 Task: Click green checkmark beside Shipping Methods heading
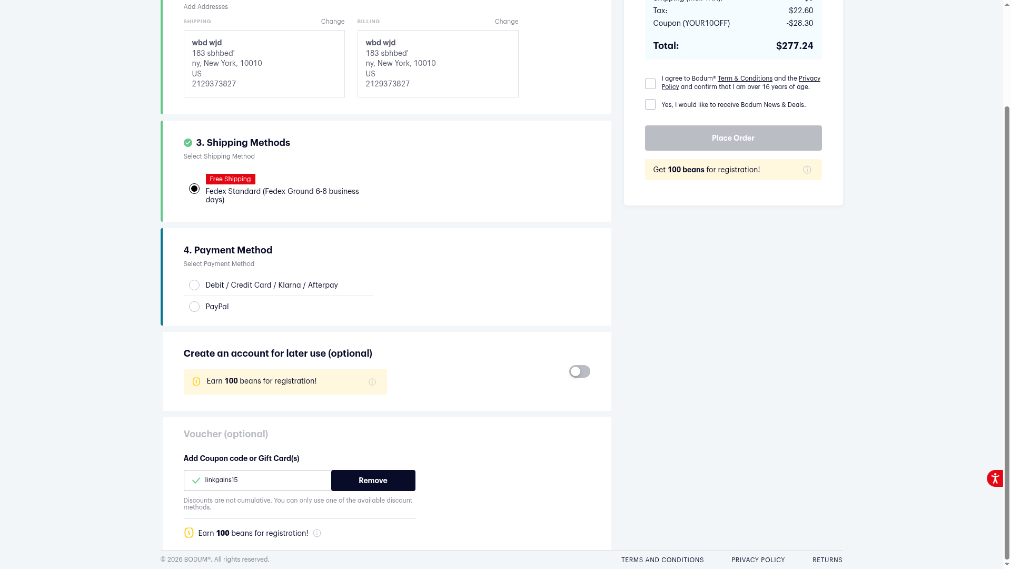pos(188,143)
